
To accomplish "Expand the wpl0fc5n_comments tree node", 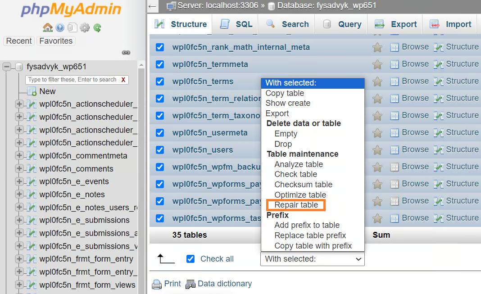I will point(19,169).
